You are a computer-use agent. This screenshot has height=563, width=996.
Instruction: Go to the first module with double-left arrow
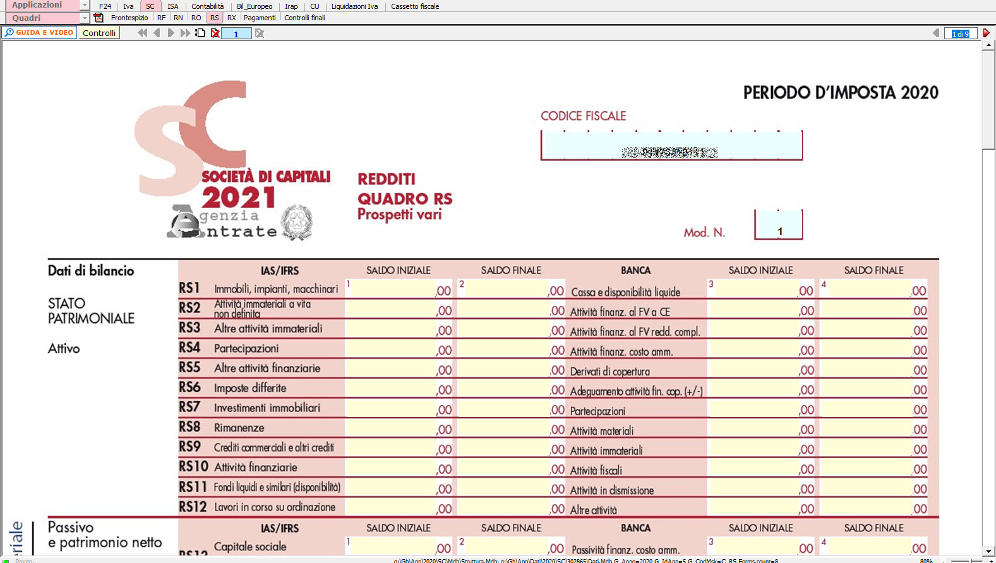[143, 33]
